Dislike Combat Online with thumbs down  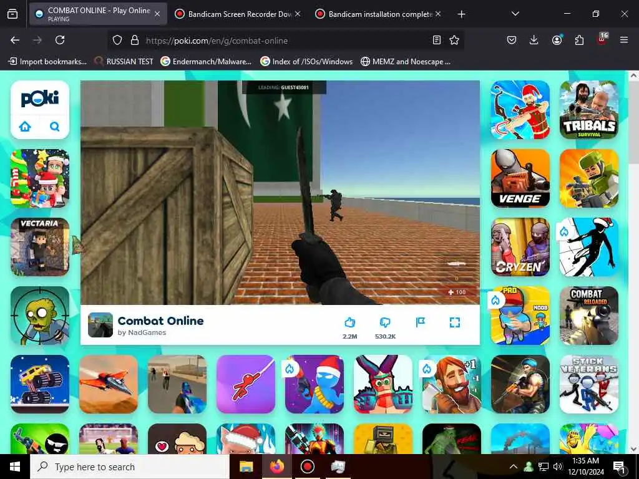(x=384, y=322)
